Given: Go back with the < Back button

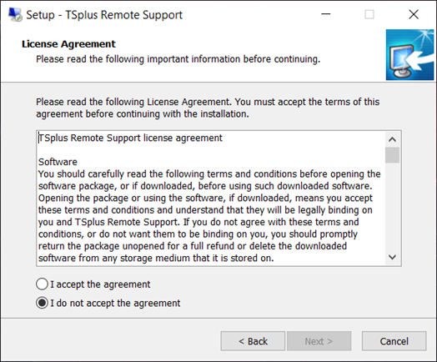Looking at the screenshot, I should (253, 341).
